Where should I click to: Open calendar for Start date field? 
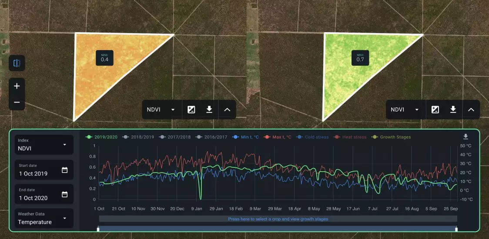tap(65, 170)
